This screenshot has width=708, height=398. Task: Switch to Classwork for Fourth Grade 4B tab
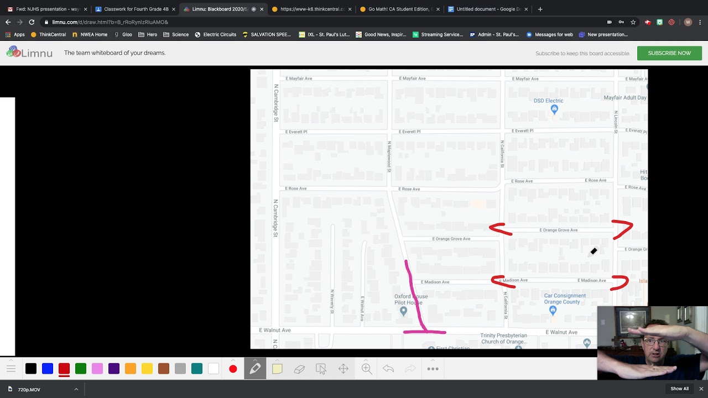(x=136, y=9)
